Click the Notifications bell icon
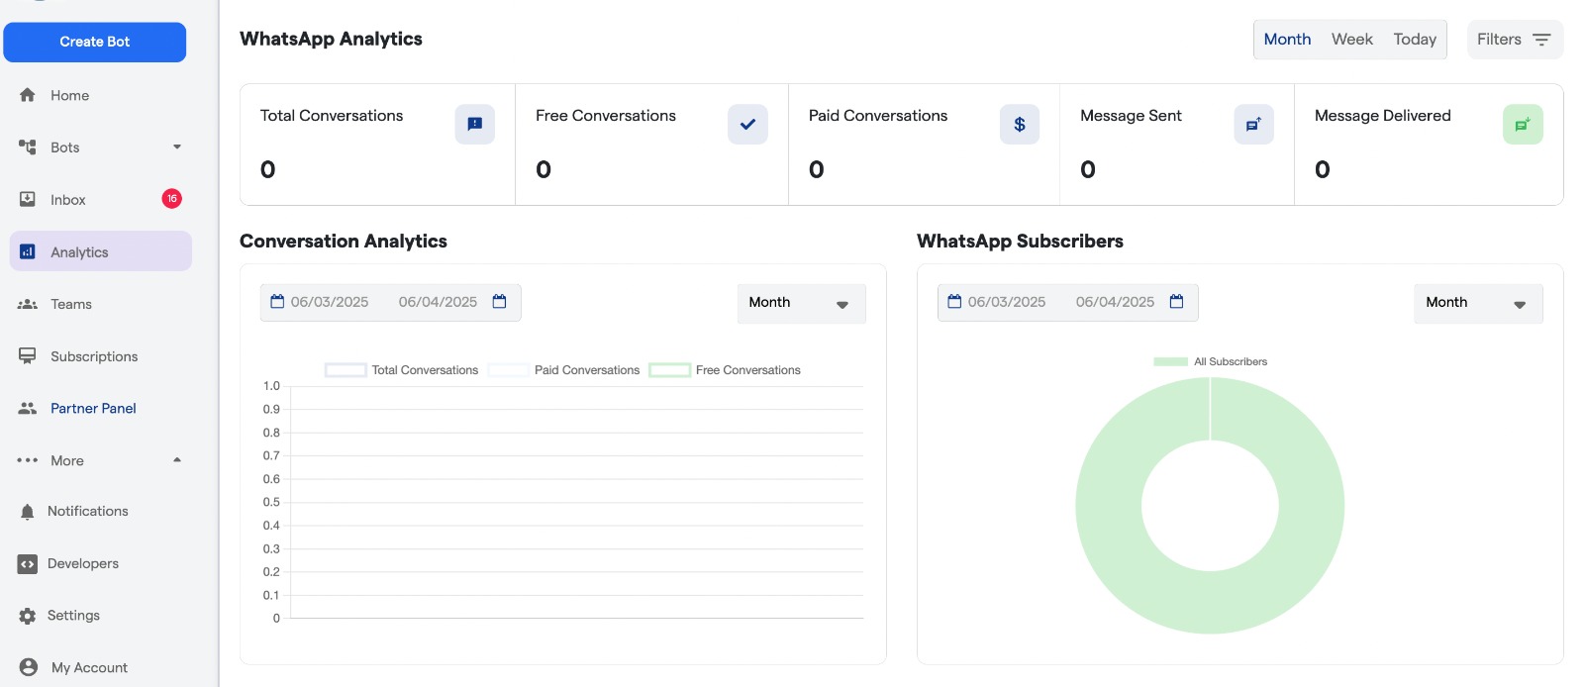This screenshot has height=687, width=1584. point(28,512)
